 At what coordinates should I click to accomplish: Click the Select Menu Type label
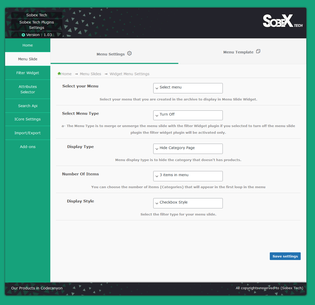coord(80,114)
